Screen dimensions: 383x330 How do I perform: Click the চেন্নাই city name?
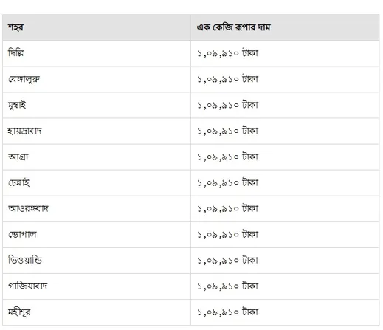18,182
